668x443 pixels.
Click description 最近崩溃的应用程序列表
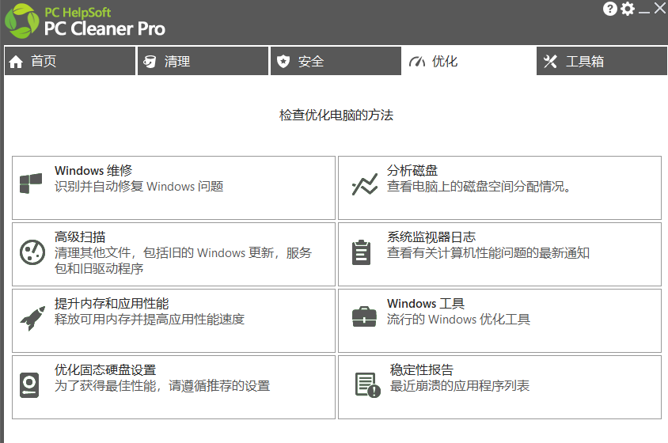(x=459, y=385)
